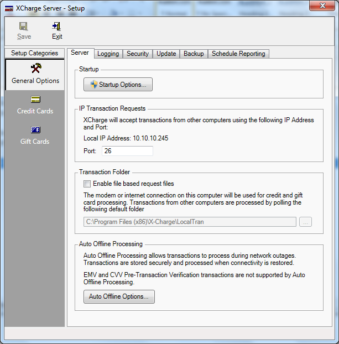Switch to the Logging tab
Image resolution: width=339 pixels, height=344 pixels.
coord(108,54)
